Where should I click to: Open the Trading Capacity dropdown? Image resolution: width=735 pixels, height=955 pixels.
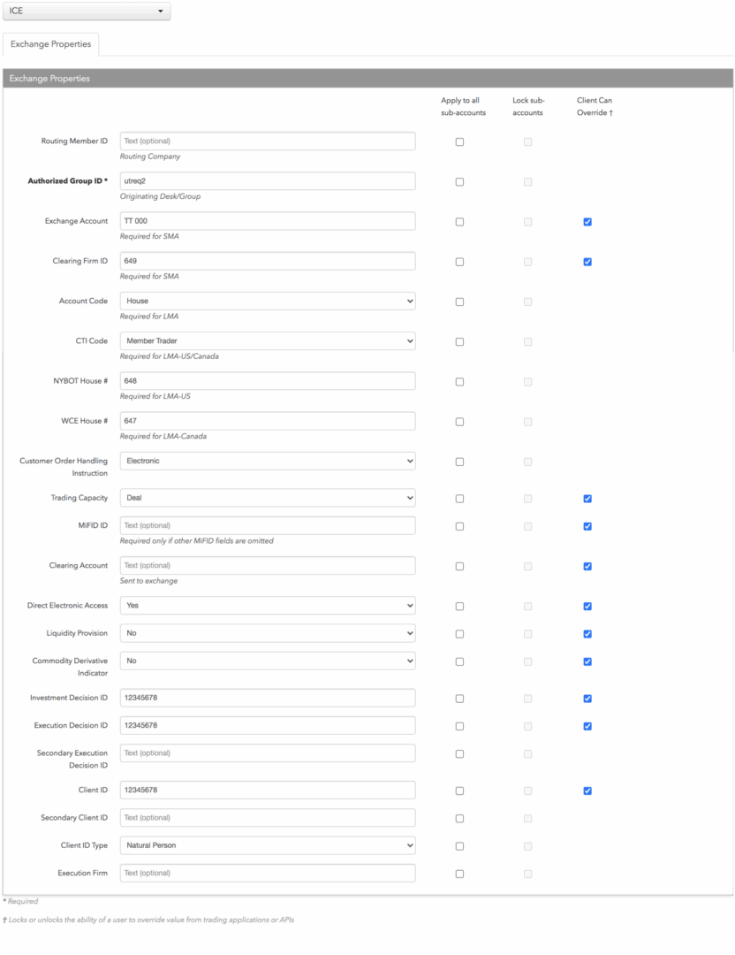pos(268,498)
